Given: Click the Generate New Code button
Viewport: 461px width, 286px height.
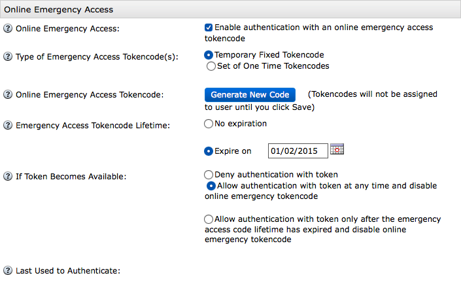Looking at the screenshot, I should 250,95.
